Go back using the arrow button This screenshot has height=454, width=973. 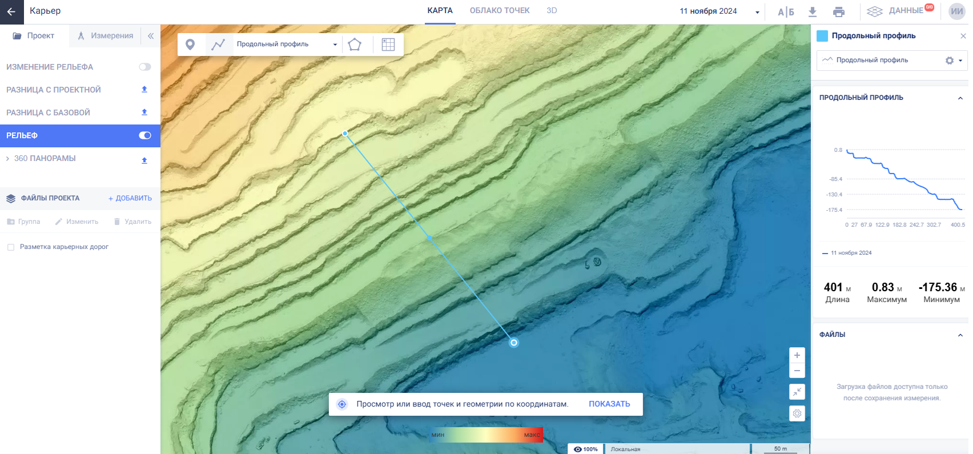[11, 11]
